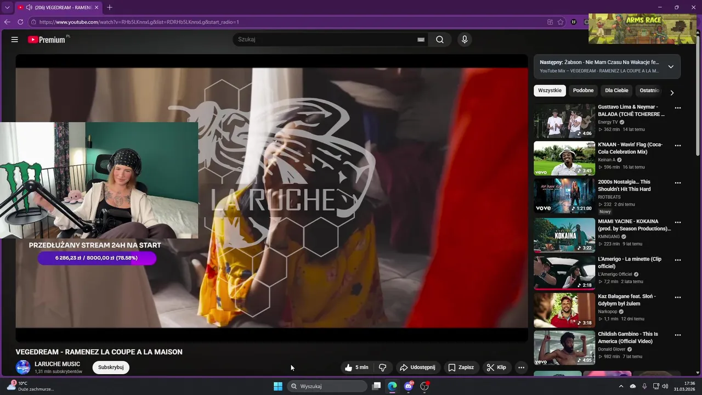Open Discord from taskbar
This screenshot has height=395, width=702.
pyautogui.click(x=408, y=386)
